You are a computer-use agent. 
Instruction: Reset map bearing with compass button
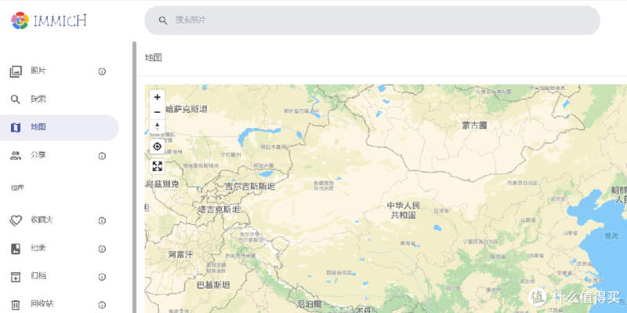tap(158, 126)
